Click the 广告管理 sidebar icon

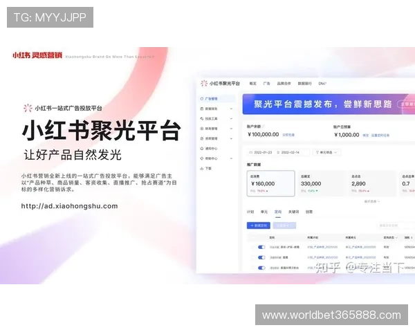202,99
